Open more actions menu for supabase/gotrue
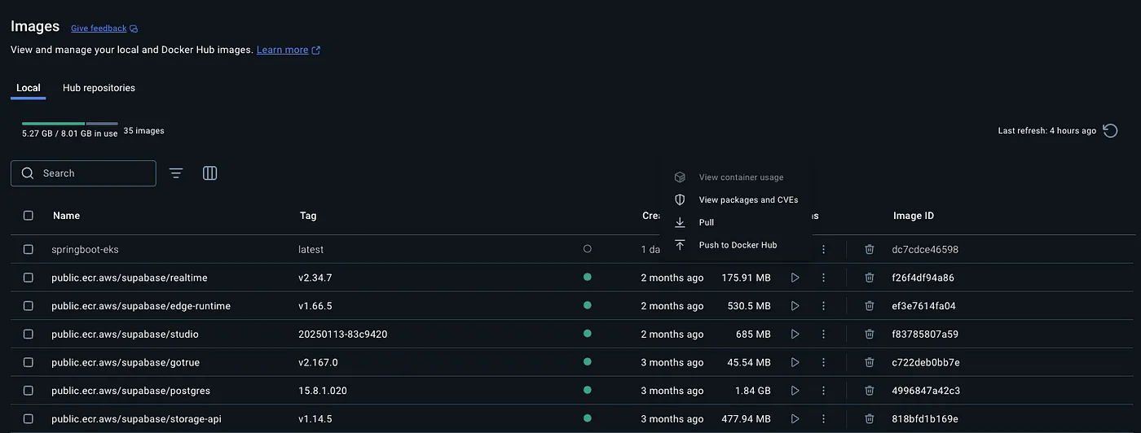Image resolution: width=1141 pixels, height=433 pixels. pyautogui.click(x=823, y=362)
